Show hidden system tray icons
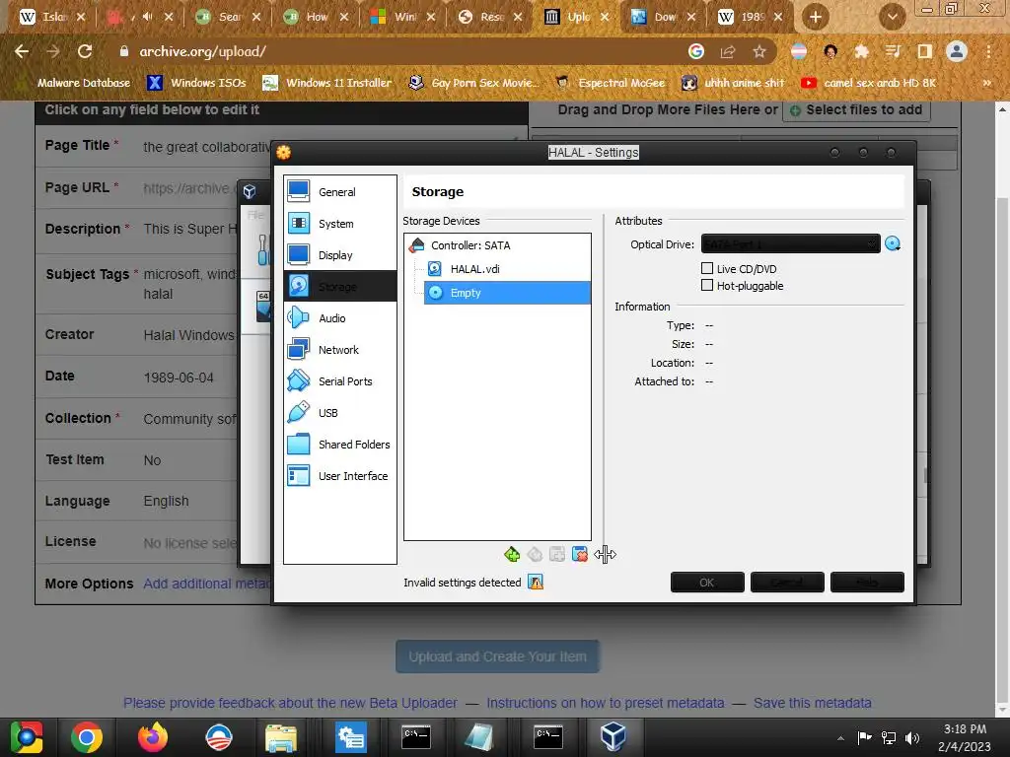 click(x=840, y=737)
